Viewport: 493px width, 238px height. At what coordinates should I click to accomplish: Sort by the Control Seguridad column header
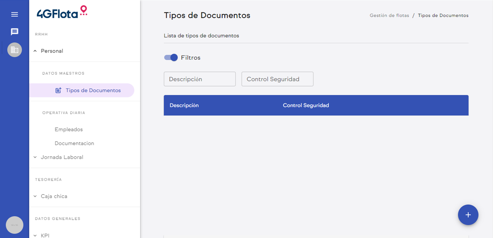pyautogui.click(x=306, y=105)
